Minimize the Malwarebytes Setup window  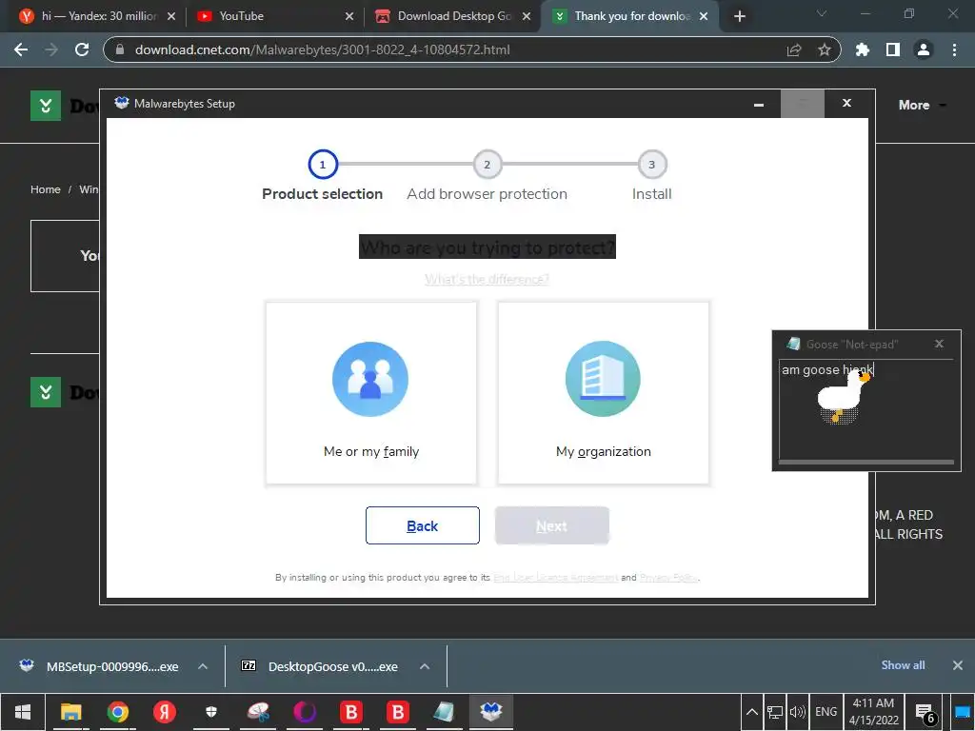pos(759,104)
